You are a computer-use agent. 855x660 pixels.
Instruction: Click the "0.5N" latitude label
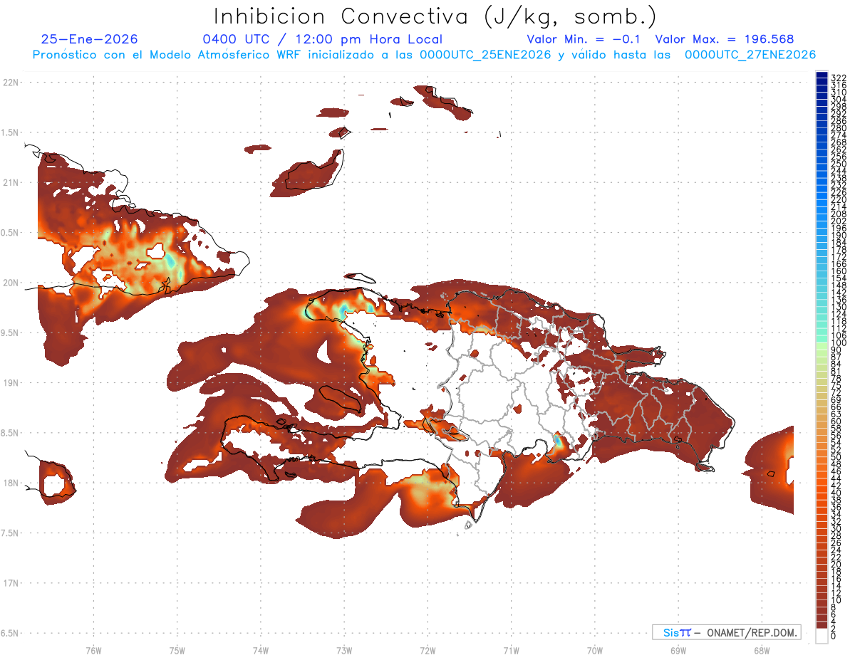pos(10,233)
